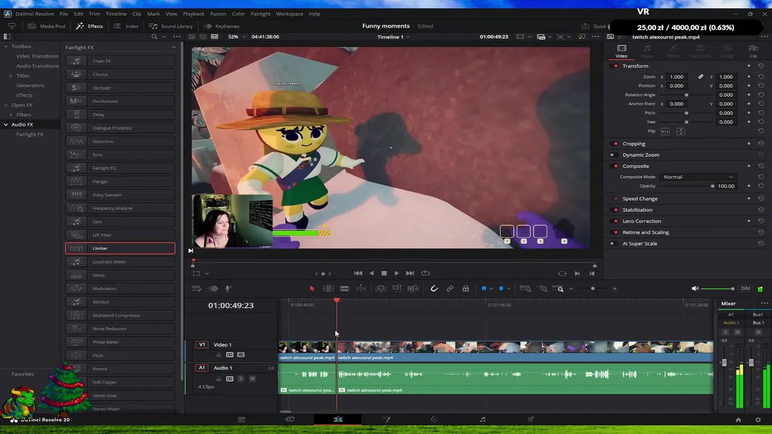Open the Composite Mode Normal dropdown

coord(698,177)
